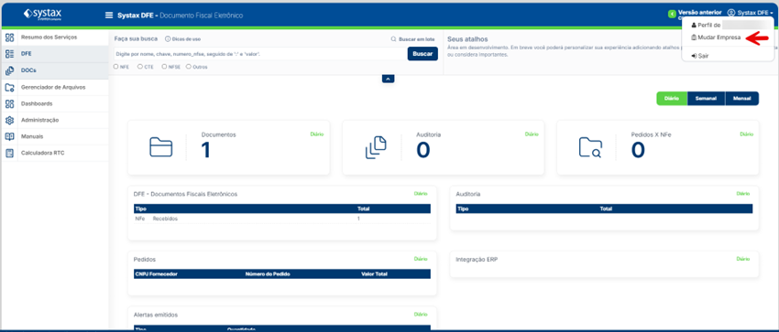Click CNPJ Fornecedor column header
The image size is (779, 332).
(x=157, y=273)
